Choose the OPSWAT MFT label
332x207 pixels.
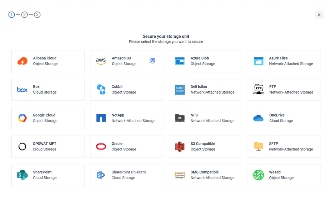(45, 144)
